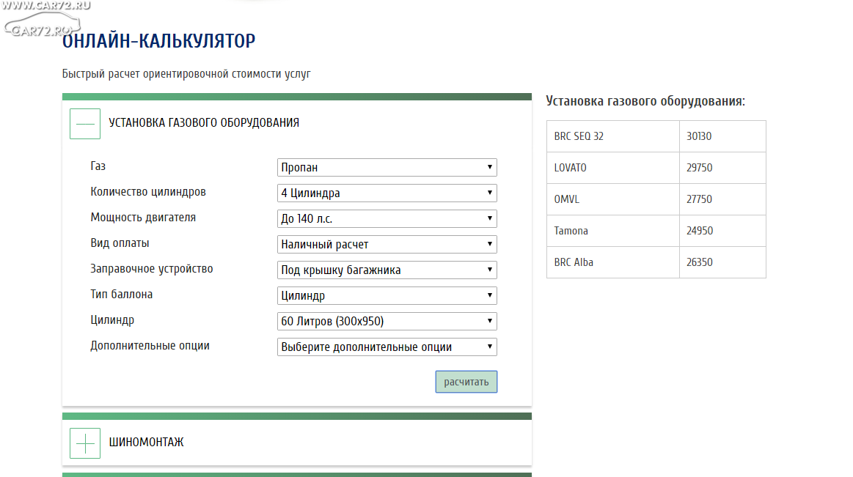Click the price value 26350

[699, 262]
